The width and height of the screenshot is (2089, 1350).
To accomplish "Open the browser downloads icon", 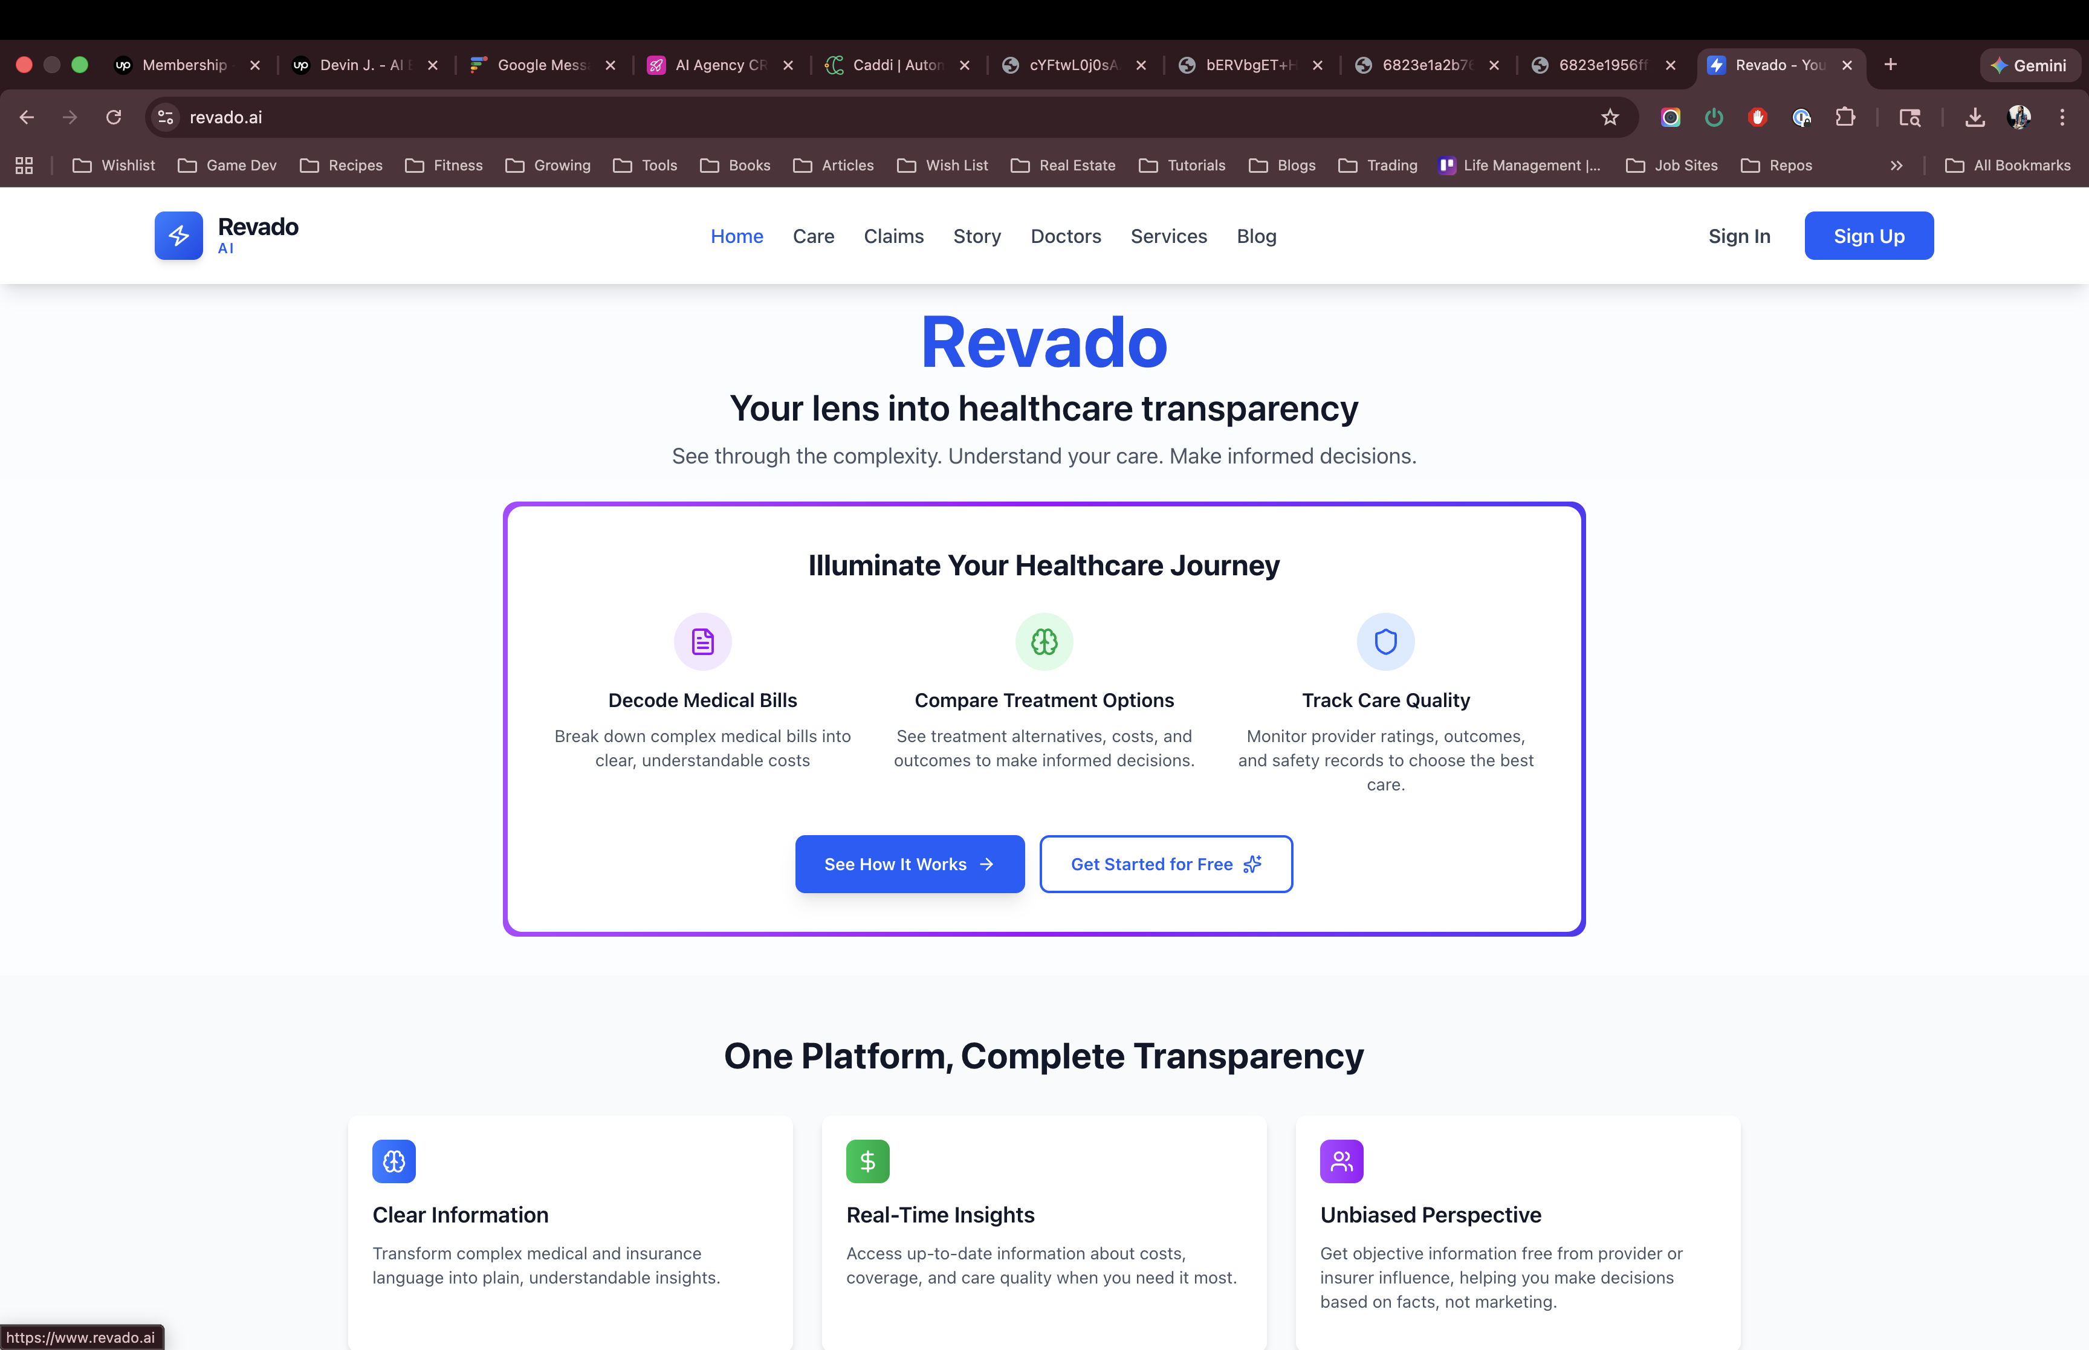I will [x=1974, y=117].
